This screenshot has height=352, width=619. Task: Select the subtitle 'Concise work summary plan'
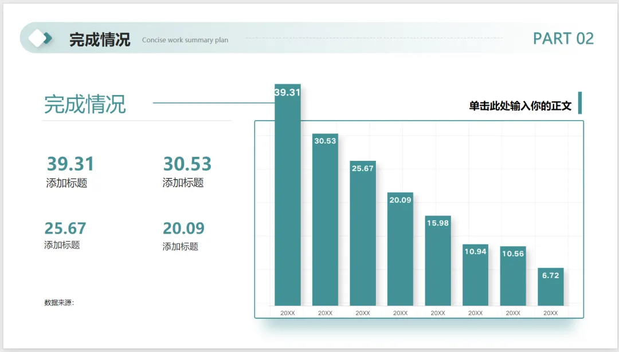pos(185,40)
